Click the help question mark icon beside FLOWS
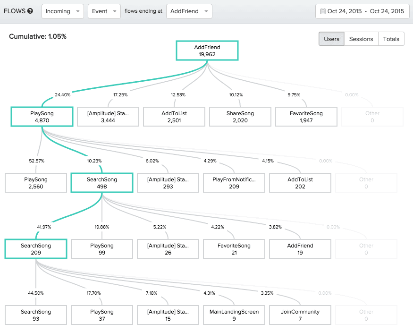 pos(30,11)
